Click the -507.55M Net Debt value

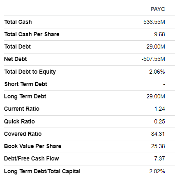tap(153, 59)
